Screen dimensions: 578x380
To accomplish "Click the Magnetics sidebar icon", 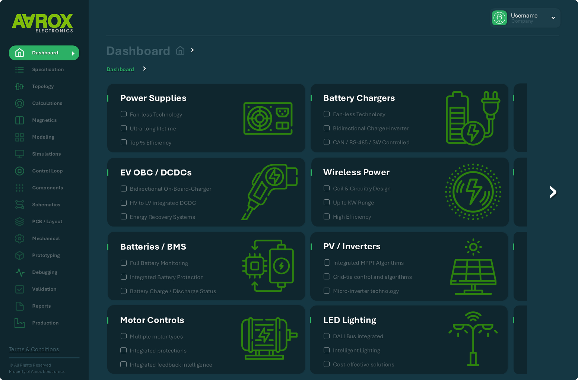I will click(x=19, y=120).
